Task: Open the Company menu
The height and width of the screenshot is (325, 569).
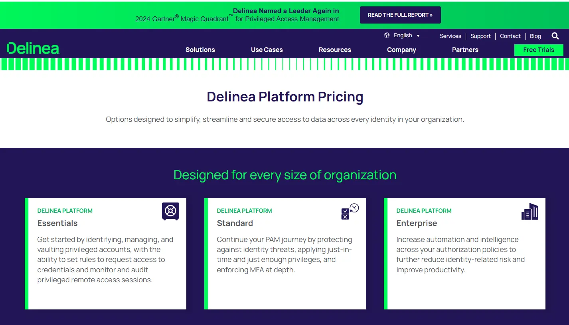Action: pos(401,50)
